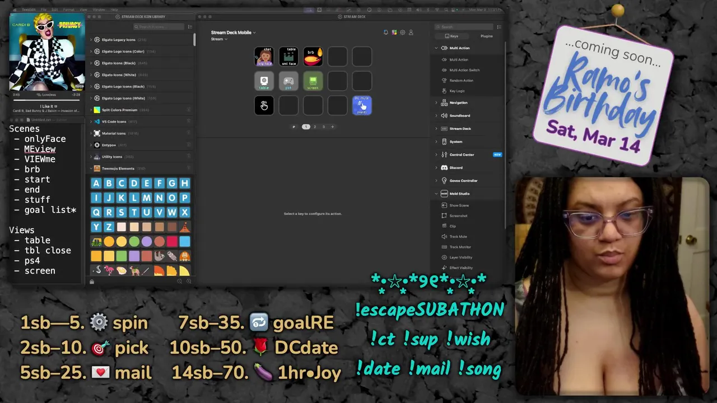
Task: Expand Elgato Icons (Black) pack
Action: pos(91,63)
